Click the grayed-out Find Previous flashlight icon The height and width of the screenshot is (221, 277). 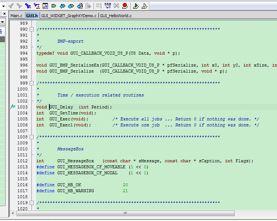pos(11,6)
